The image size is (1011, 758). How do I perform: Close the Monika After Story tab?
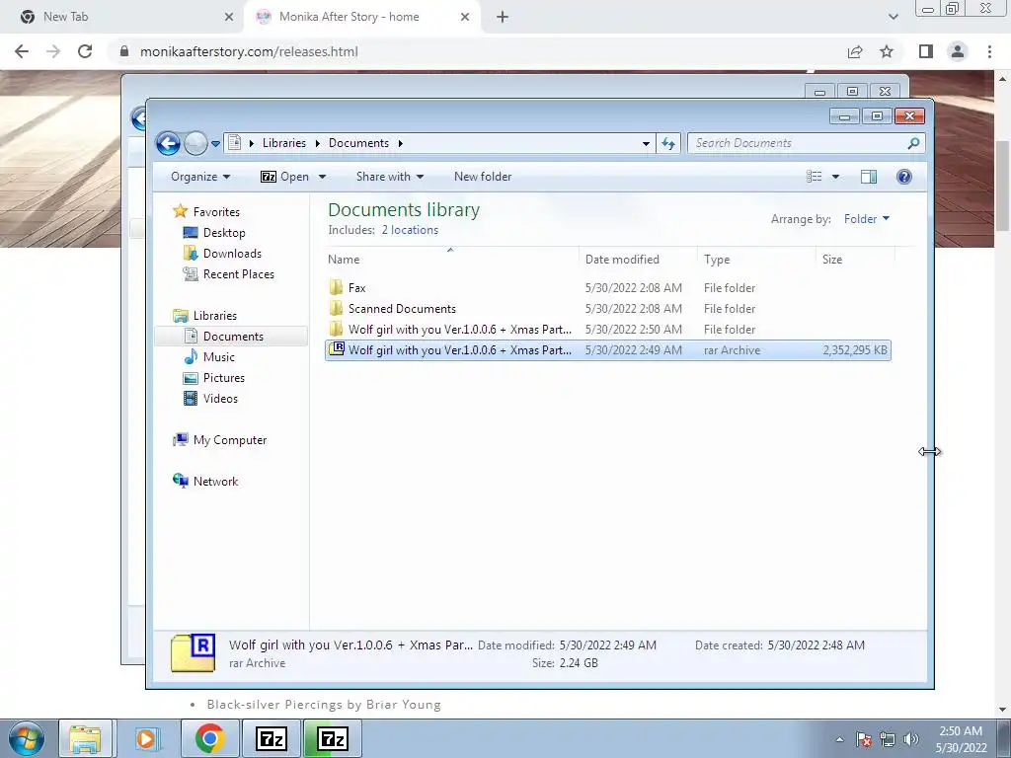point(465,17)
